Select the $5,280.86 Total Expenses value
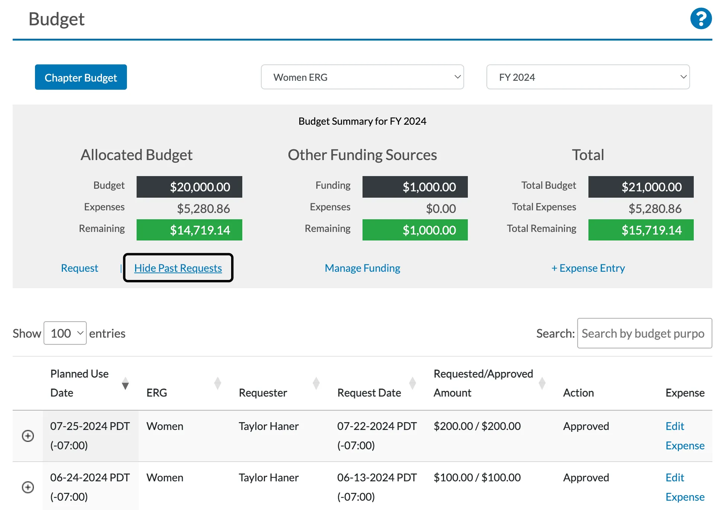This screenshot has height=510, width=728. (x=655, y=208)
